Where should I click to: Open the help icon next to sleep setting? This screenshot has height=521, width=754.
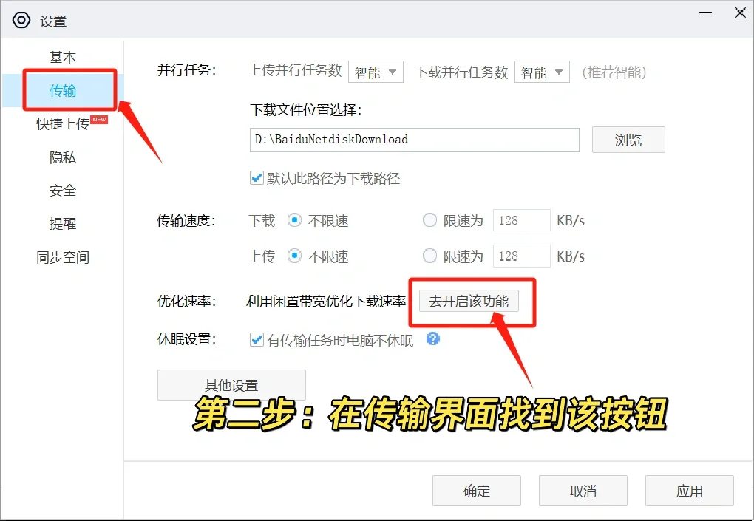[x=434, y=338]
